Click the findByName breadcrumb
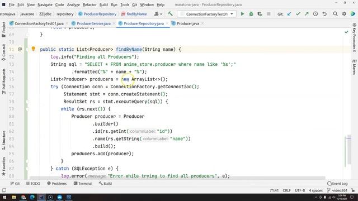 coord(134,14)
